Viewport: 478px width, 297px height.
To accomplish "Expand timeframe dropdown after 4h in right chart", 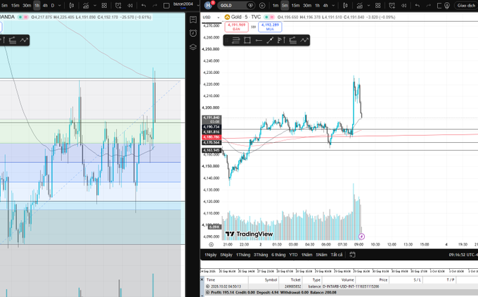I will tap(333, 6).
